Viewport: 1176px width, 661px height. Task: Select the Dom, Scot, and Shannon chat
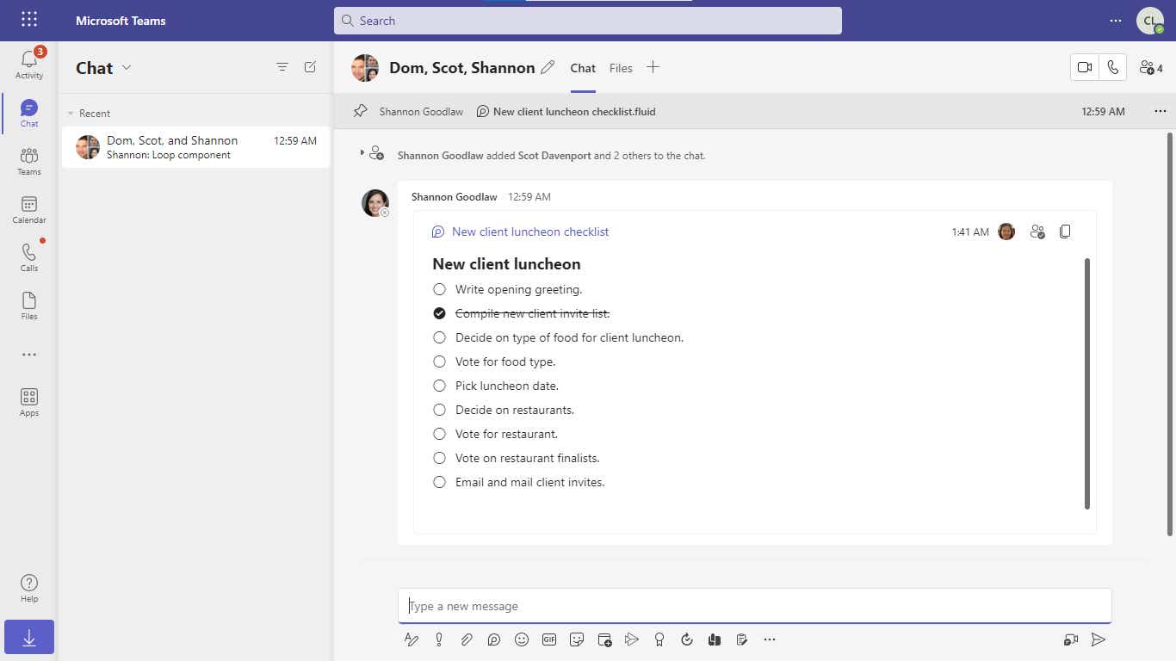point(195,147)
